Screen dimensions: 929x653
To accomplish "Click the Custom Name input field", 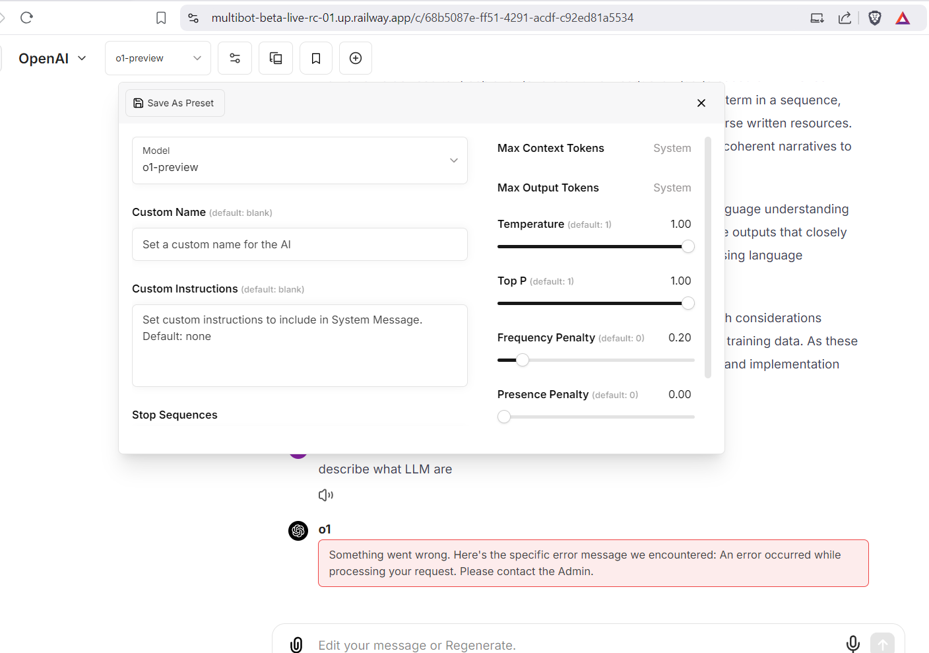I will coord(300,244).
